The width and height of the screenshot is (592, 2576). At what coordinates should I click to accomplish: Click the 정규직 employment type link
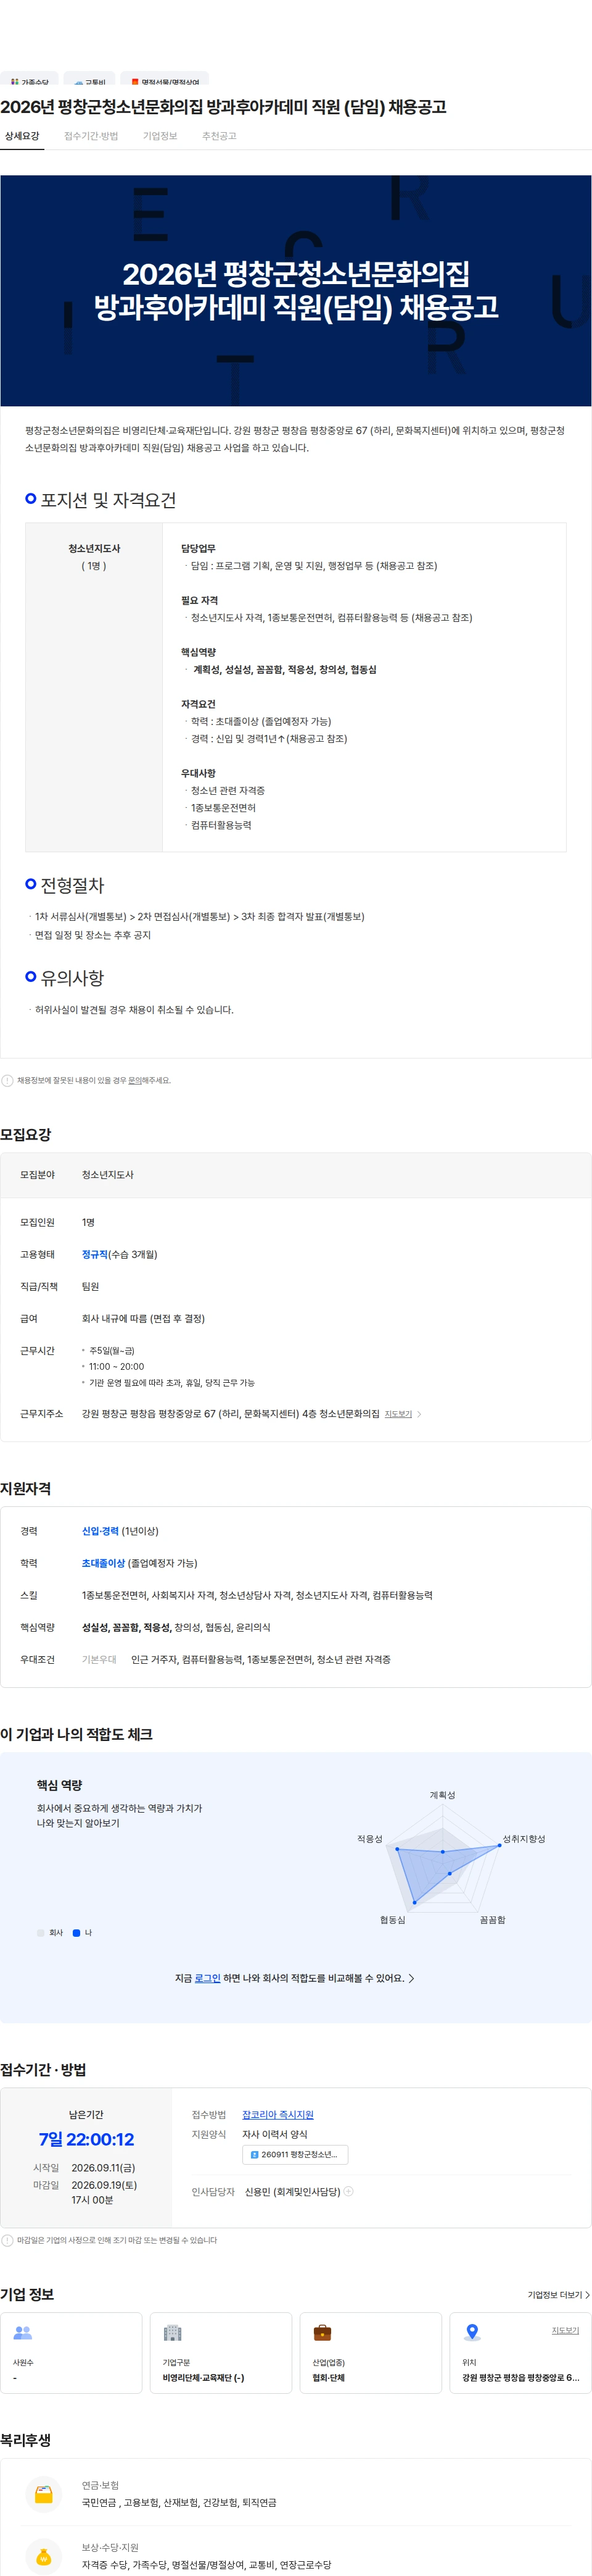tap(95, 1254)
